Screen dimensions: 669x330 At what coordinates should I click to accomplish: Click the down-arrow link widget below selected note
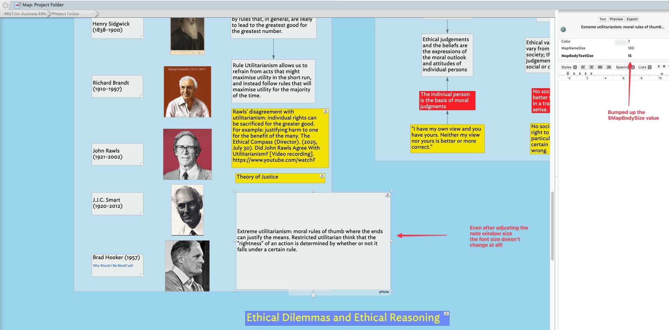(313, 296)
